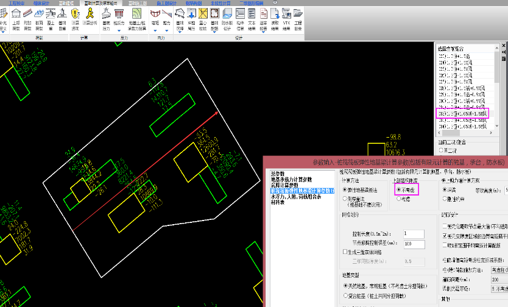Run 计算分析 running-man icon
The width and height of the screenshot is (508, 307).
pyautogui.click(x=90, y=13)
